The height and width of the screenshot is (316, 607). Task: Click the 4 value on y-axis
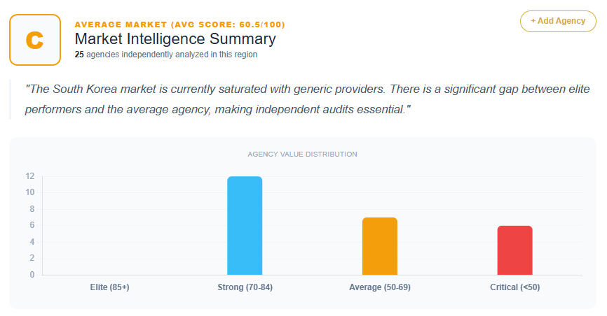click(x=32, y=242)
